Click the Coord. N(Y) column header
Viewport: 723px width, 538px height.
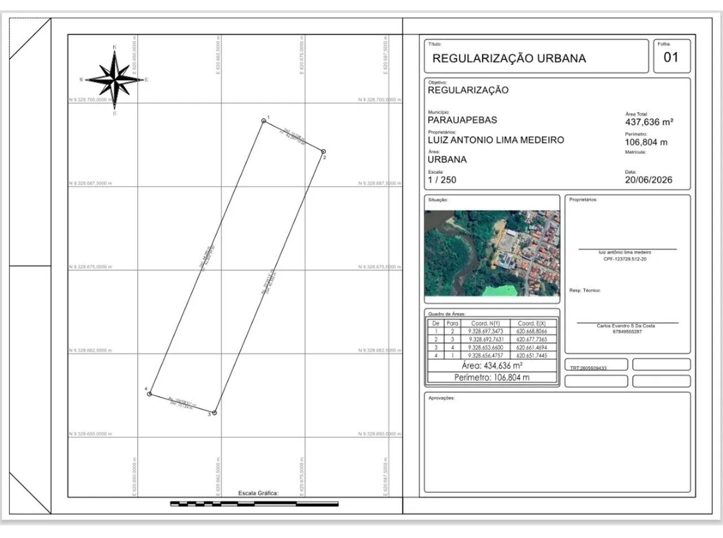[485, 323]
